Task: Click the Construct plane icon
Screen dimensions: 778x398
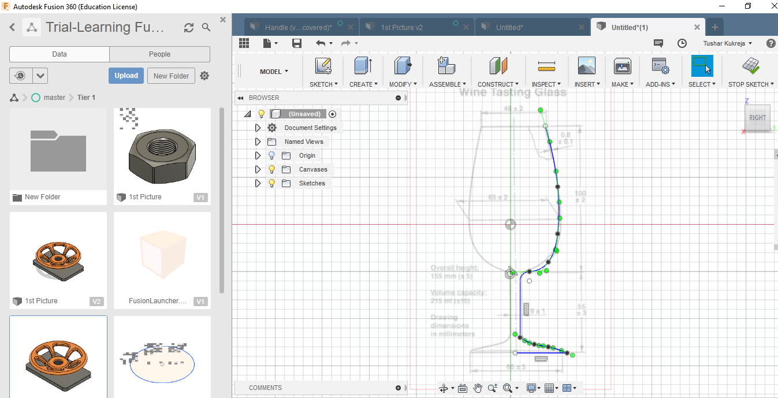Action: [x=498, y=66]
